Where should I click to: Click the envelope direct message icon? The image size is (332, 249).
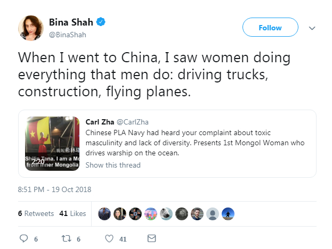coord(151,239)
